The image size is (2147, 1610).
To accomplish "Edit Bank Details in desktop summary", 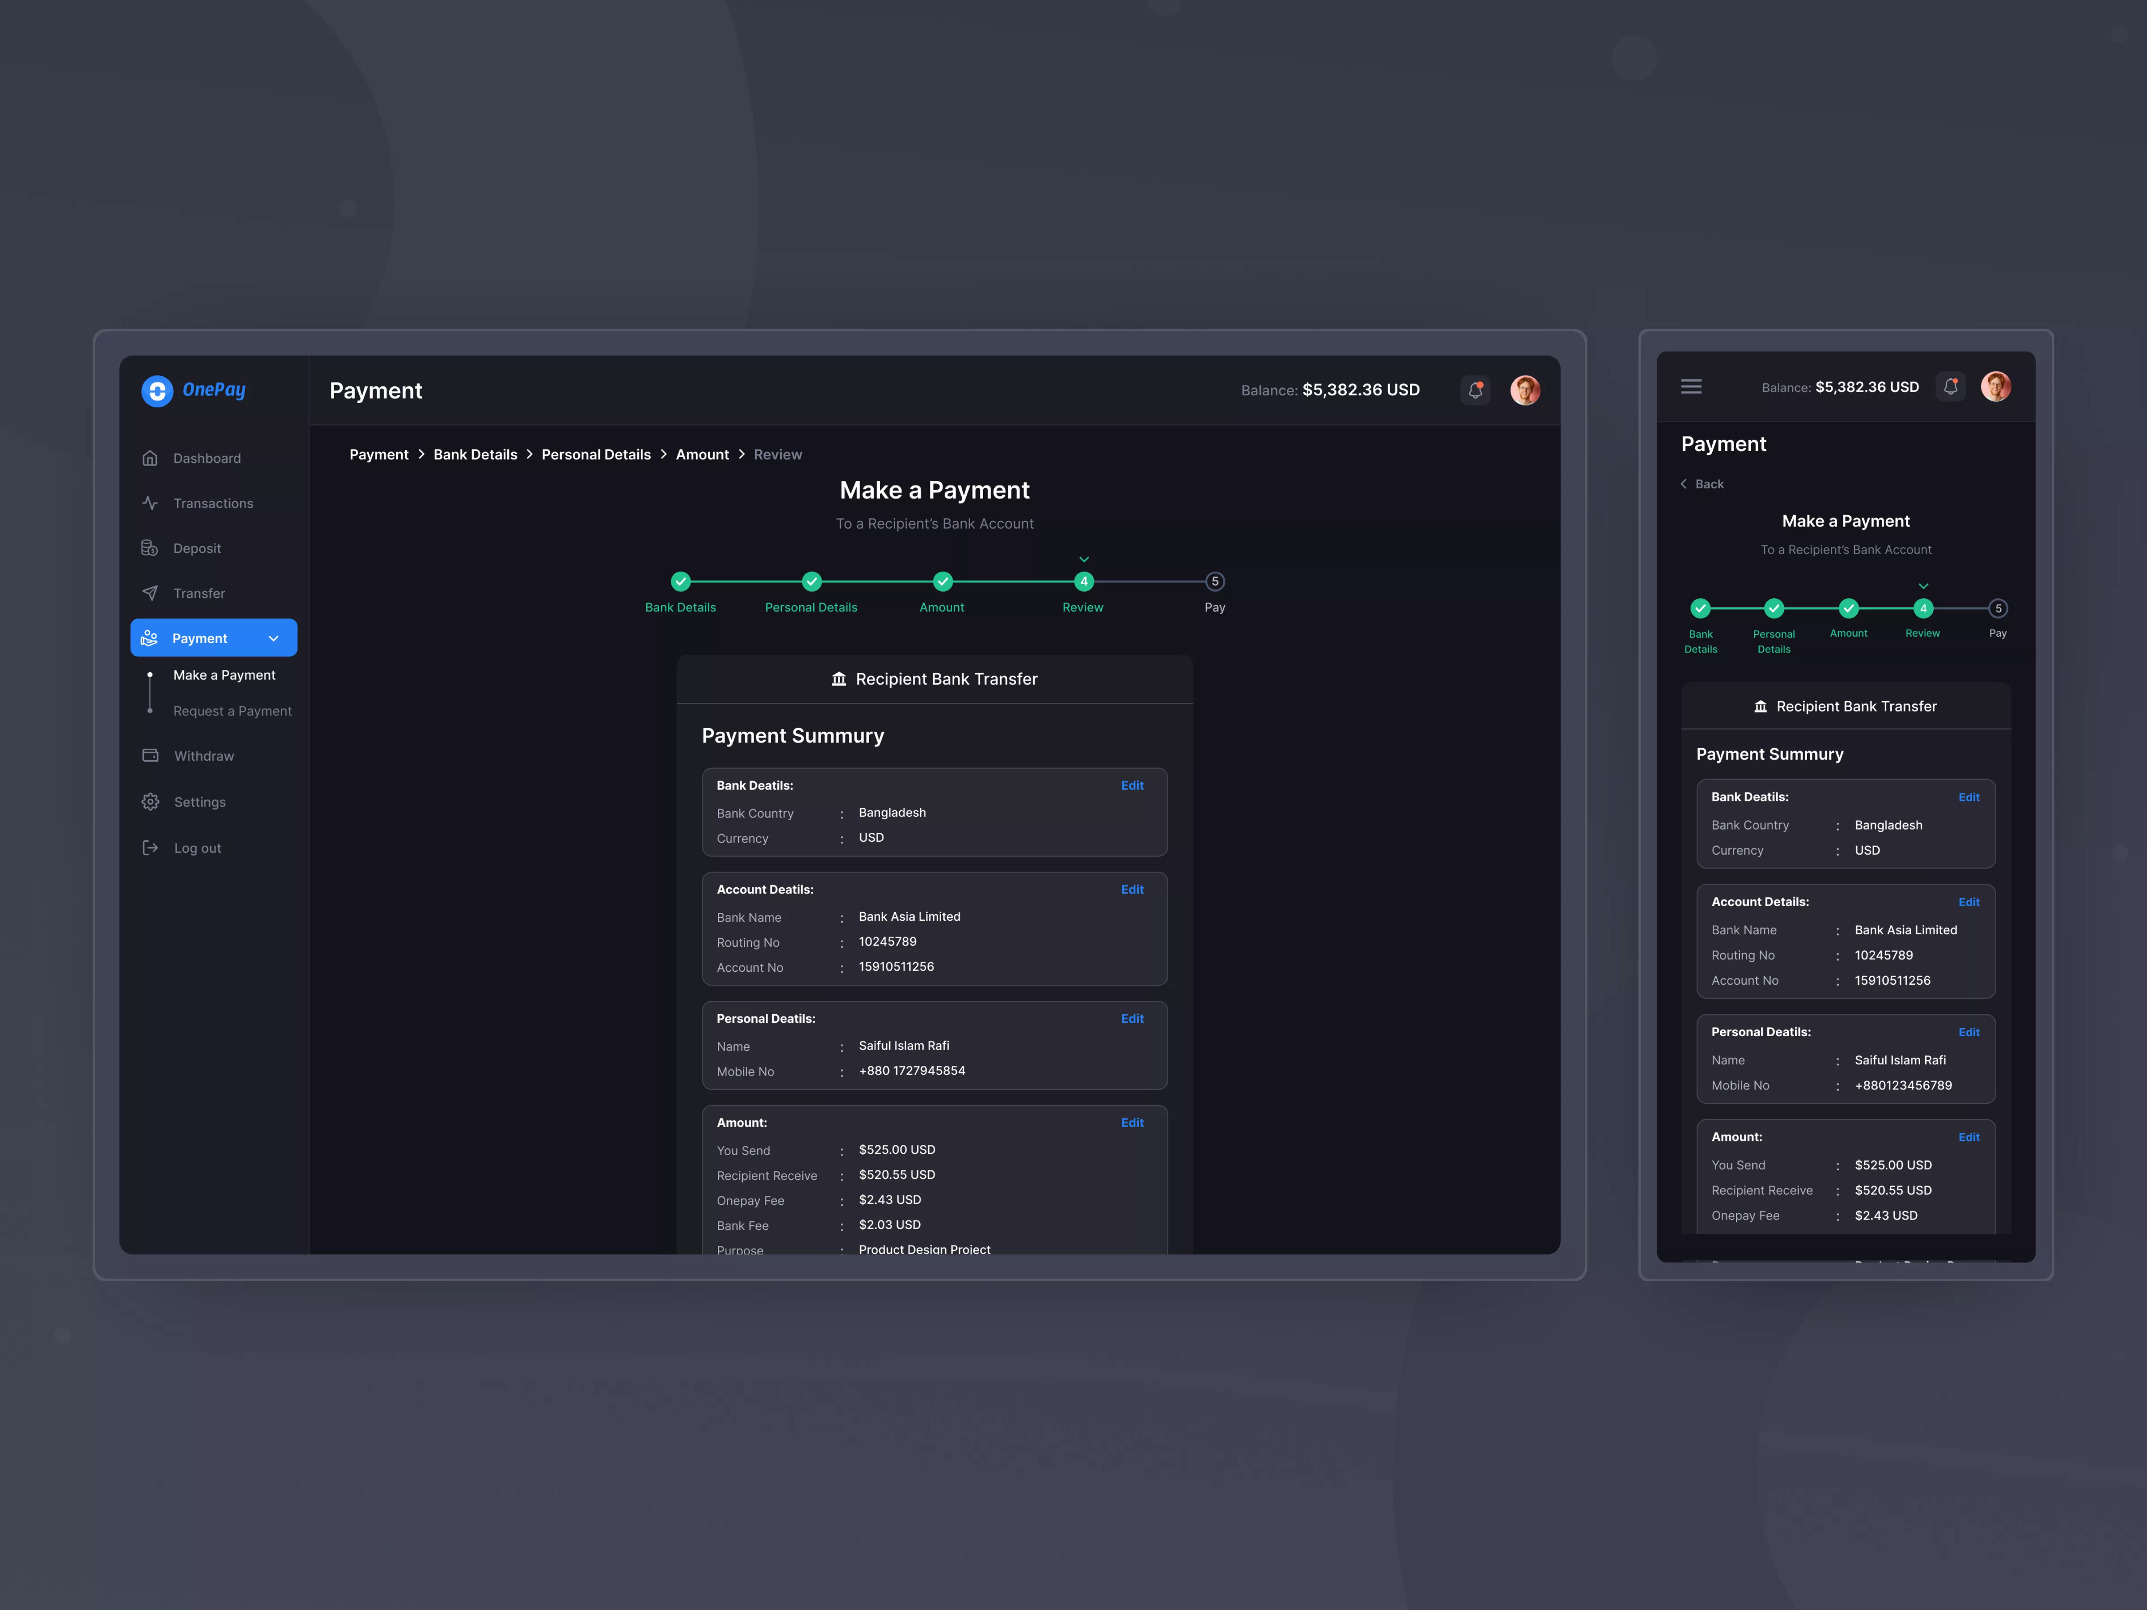I will (1132, 785).
